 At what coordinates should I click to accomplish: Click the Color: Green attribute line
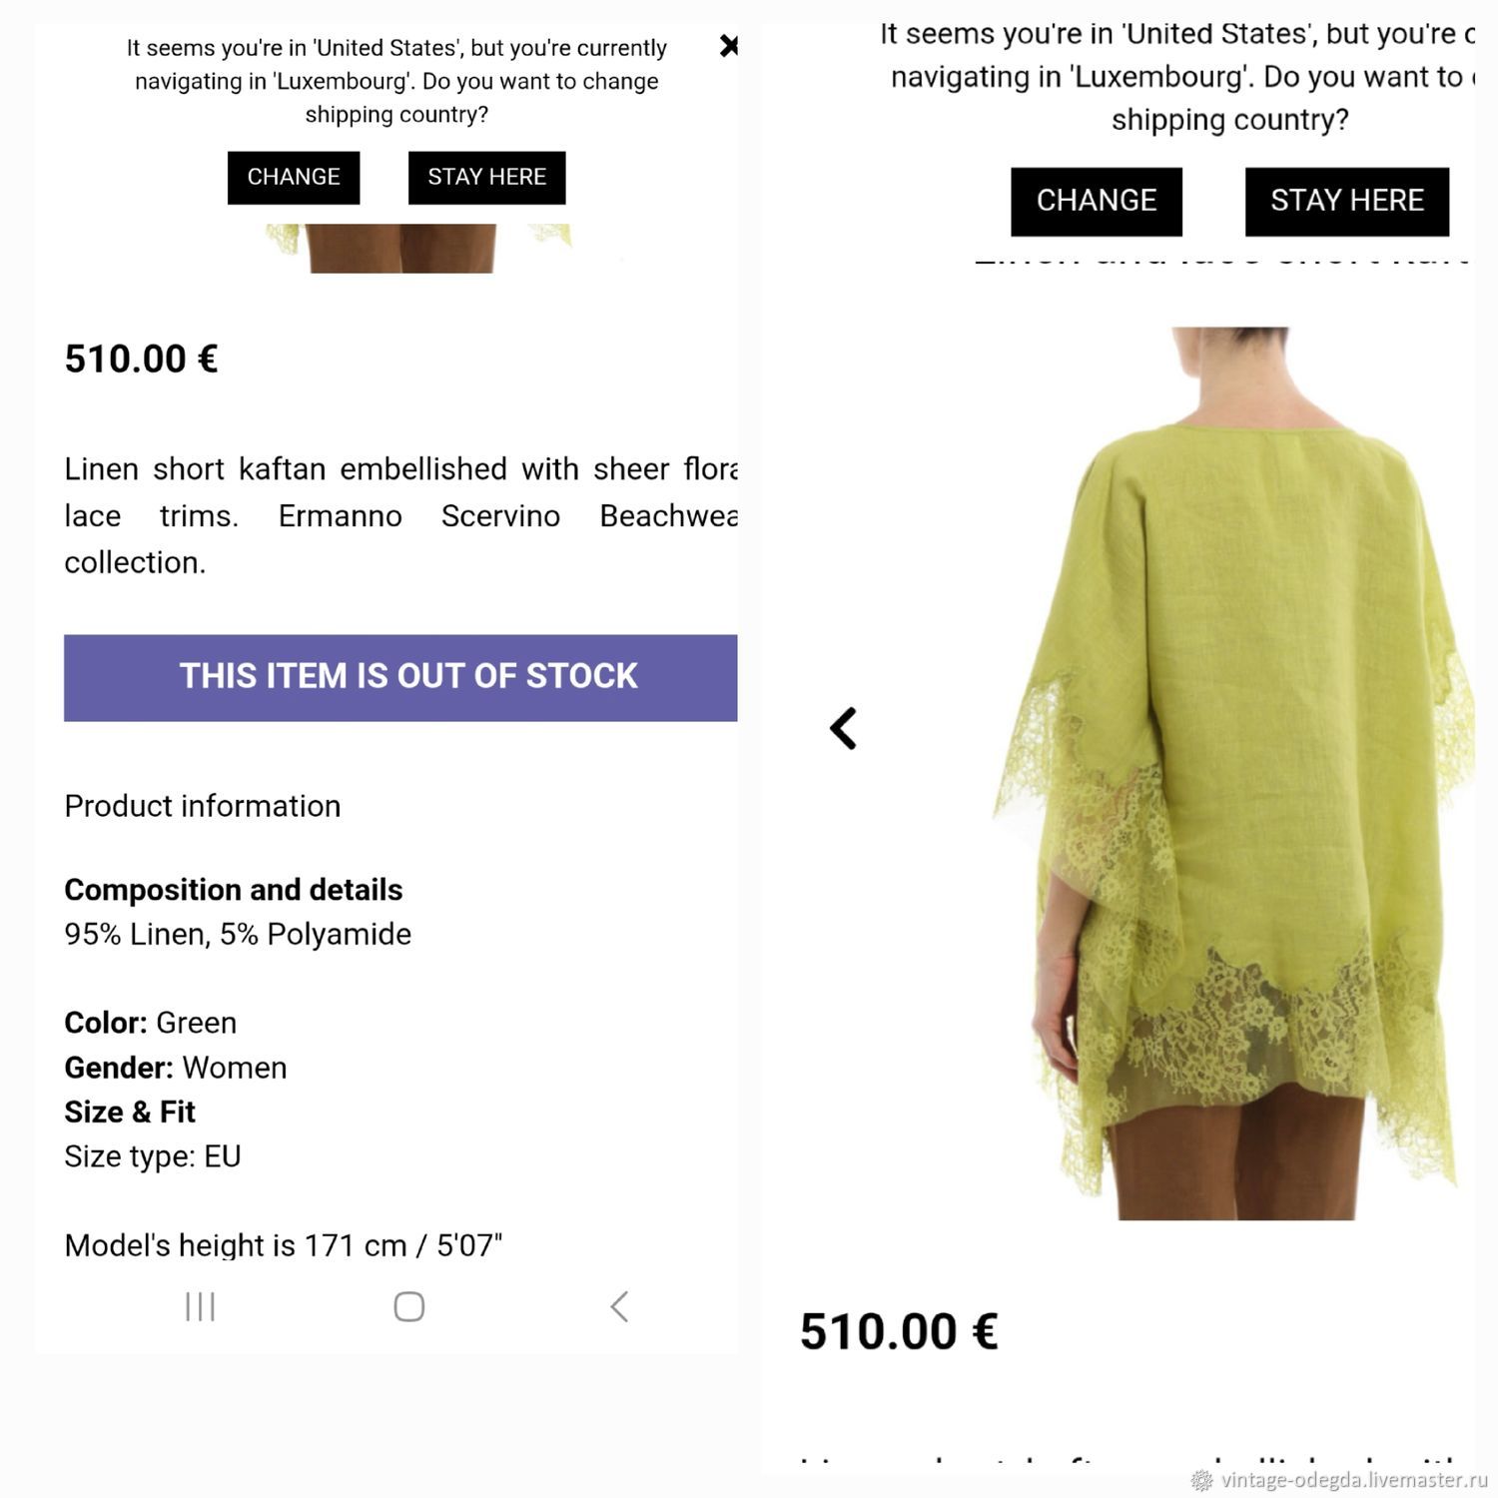[151, 1023]
